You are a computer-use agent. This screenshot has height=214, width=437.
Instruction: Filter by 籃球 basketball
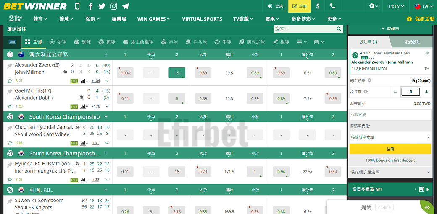(107, 42)
